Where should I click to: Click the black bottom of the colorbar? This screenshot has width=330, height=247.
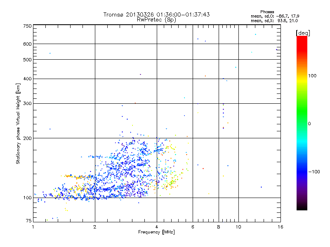(x=302, y=207)
